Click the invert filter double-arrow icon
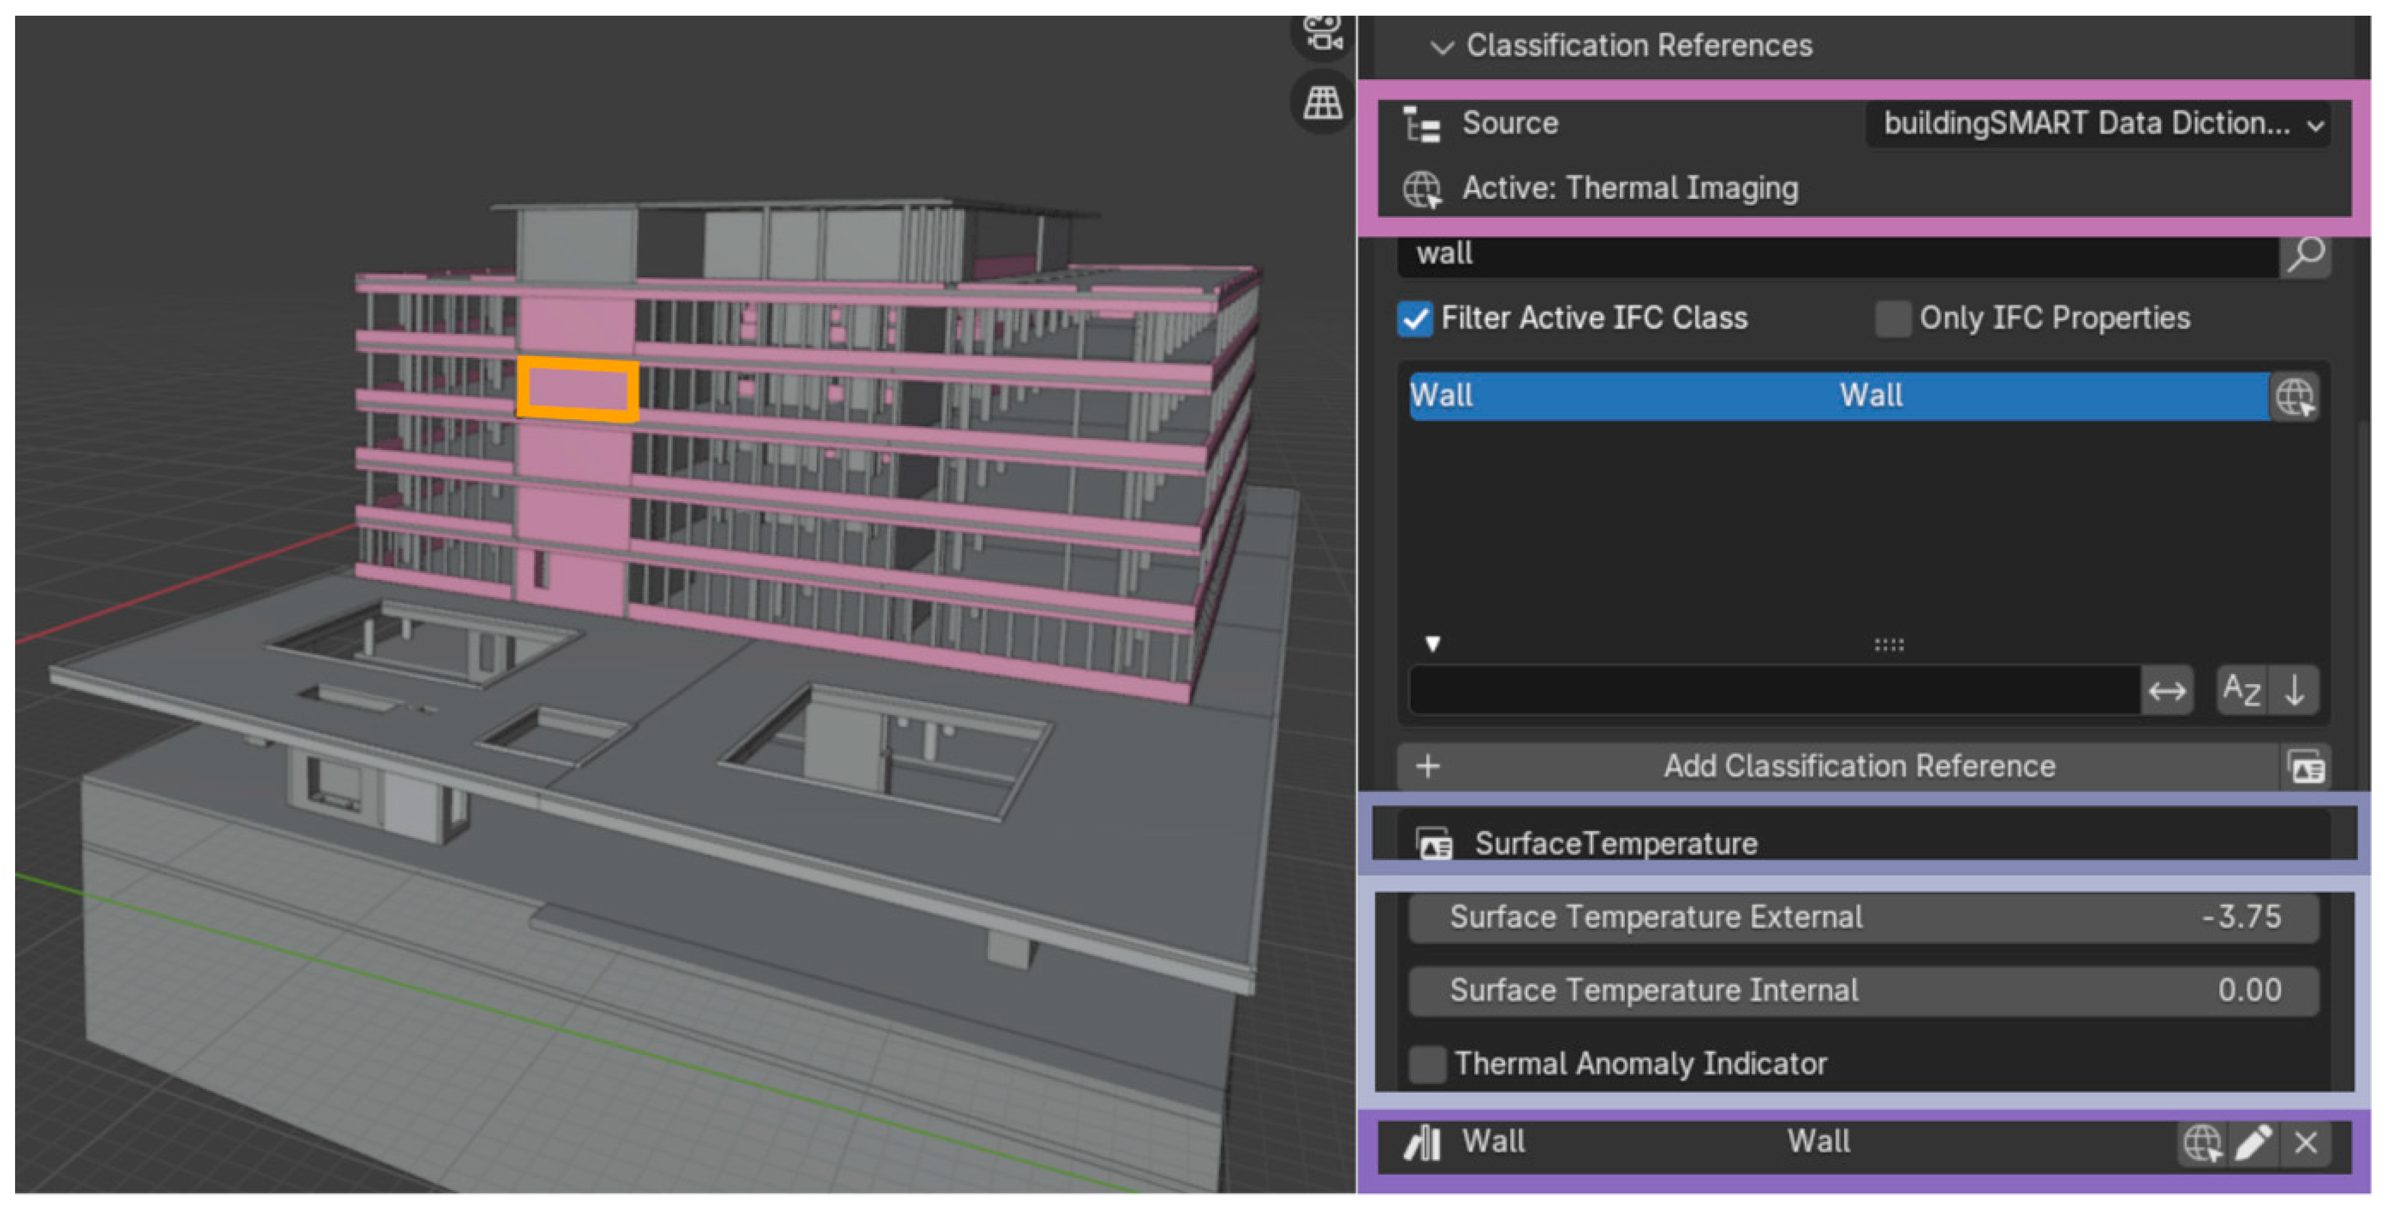The height and width of the screenshot is (1217, 2390). 2167,691
